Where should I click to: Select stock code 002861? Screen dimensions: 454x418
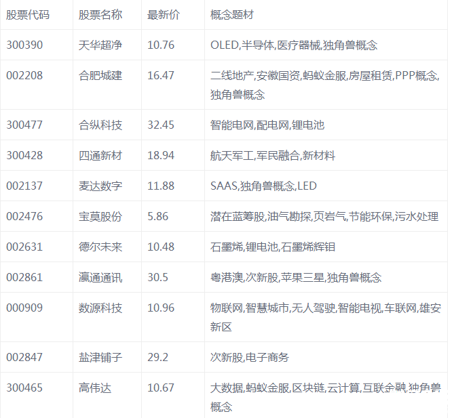click(x=24, y=278)
